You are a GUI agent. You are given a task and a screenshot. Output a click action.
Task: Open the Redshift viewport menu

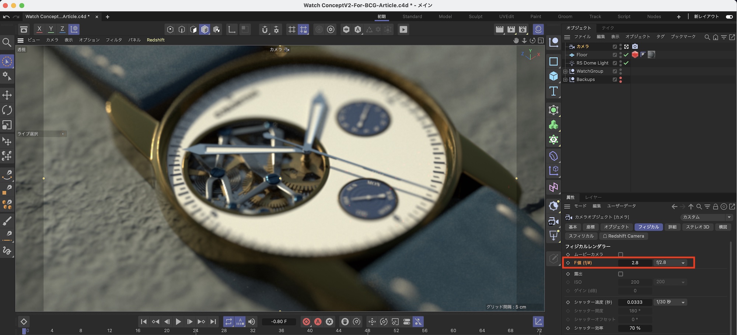tap(156, 40)
